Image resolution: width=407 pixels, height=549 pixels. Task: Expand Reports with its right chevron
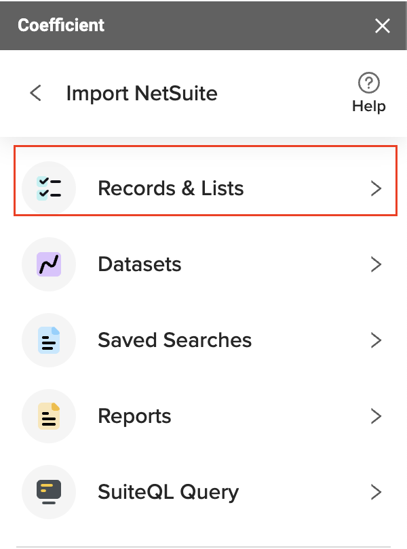(x=376, y=416)
